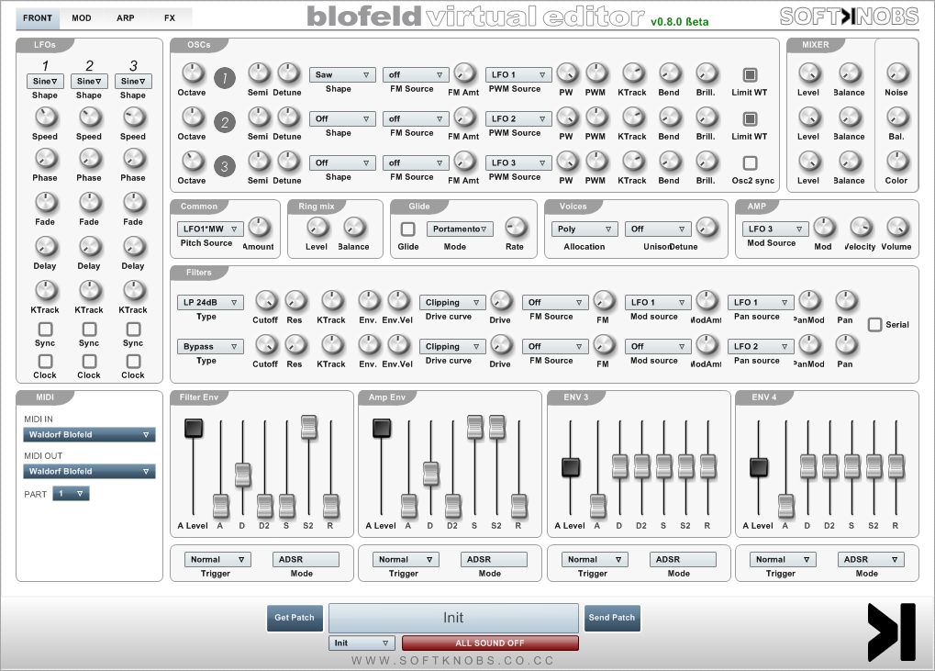Click the Oscillator 2 KTrack knob
935x671 pixels.
pyautogui.click(x=633, y=117)
